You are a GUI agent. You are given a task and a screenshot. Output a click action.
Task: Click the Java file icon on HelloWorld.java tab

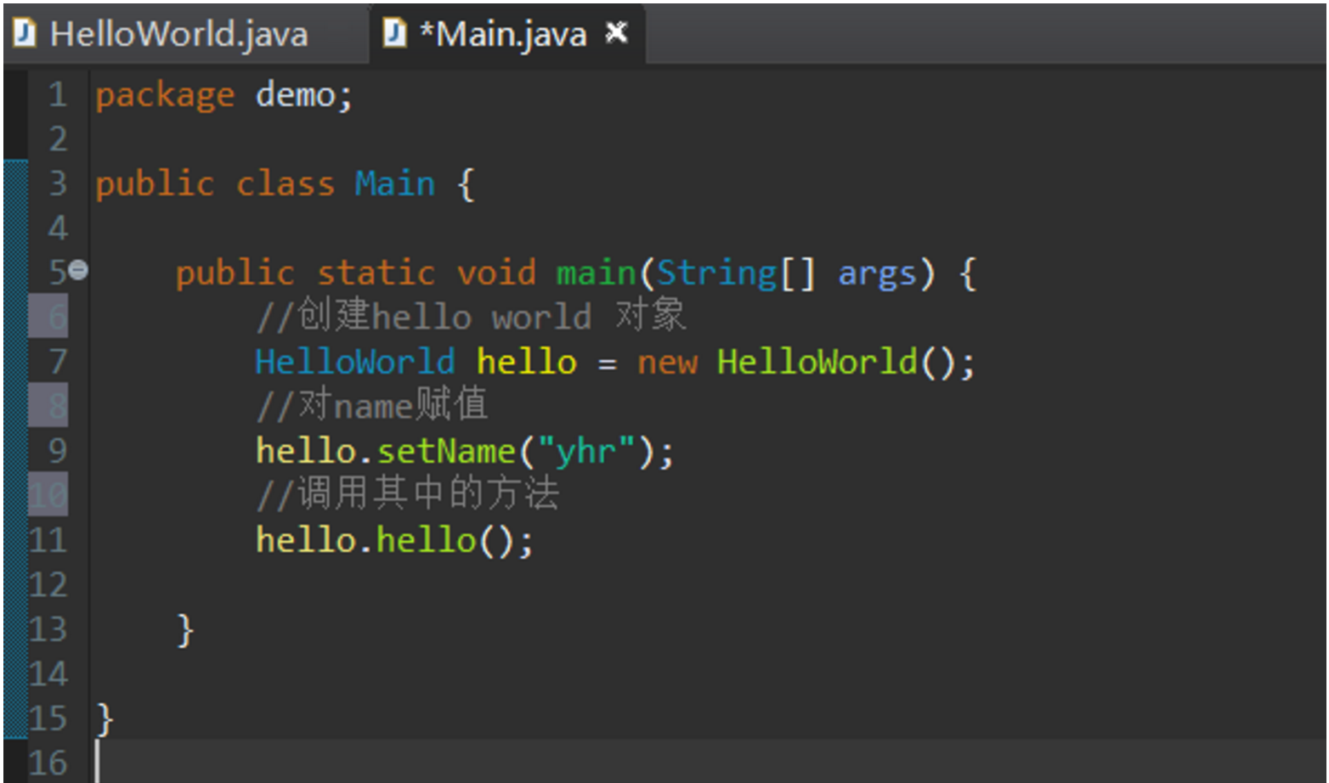tap(25, 34)
